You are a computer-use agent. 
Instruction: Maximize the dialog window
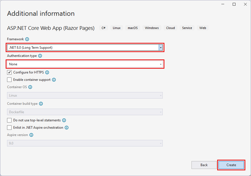pyautogui.click(x=234, y=4)
